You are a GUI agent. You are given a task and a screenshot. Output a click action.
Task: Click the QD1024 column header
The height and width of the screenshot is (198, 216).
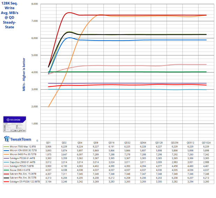tap(206, 143)
